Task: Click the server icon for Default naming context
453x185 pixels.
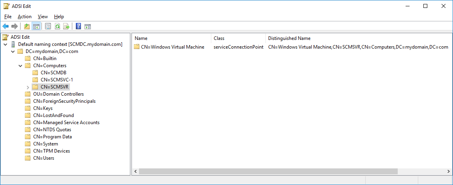Action: [13, 44]
